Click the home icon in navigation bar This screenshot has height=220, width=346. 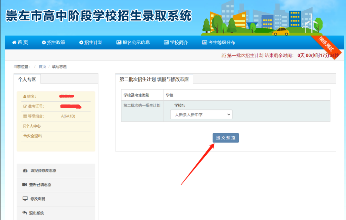point(14,43)
